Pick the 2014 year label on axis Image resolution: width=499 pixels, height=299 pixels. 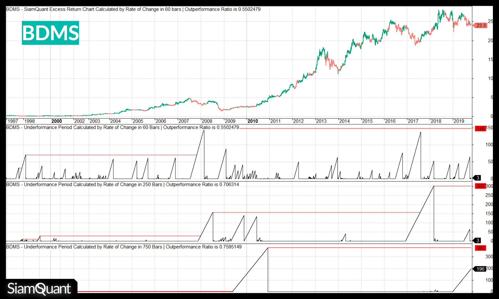click(x=344, y=121)
